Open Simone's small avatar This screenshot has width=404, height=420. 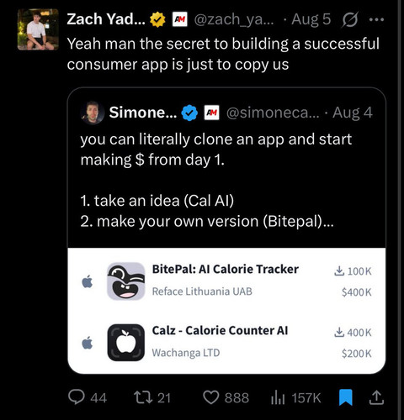pos(93,113)
